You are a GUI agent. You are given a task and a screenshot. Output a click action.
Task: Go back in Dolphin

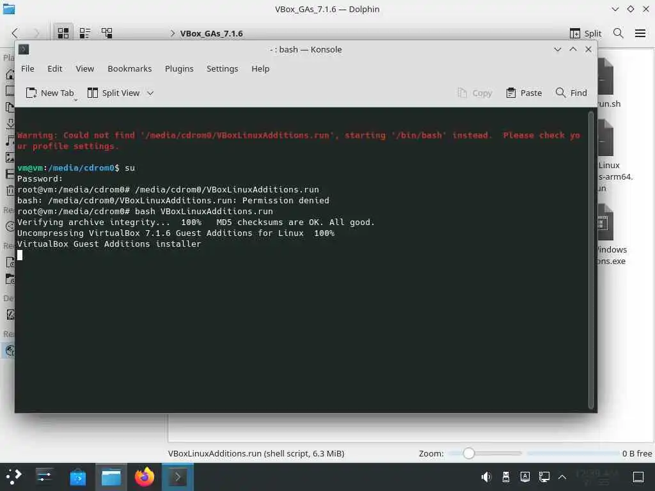pos(15,33)
